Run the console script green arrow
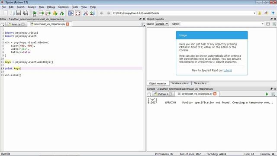This screenshot has width=277, height=156. coord(267,94)
